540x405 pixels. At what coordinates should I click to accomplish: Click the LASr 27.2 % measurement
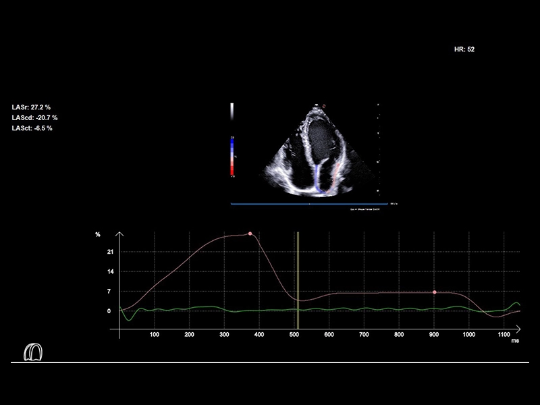(x=31, y=107)
